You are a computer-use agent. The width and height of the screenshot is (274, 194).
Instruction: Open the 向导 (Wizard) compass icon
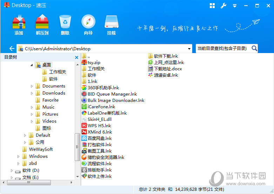[88, 22]
